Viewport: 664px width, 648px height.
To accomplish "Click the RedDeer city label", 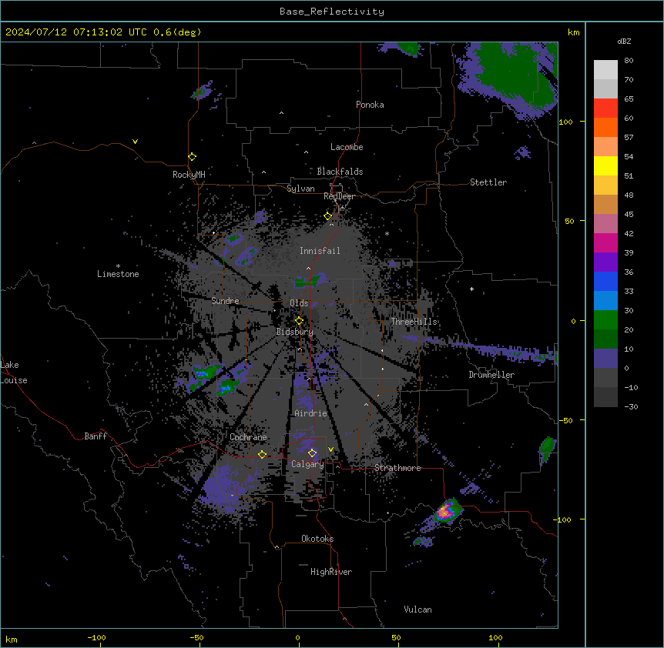I will coord(339,196).
